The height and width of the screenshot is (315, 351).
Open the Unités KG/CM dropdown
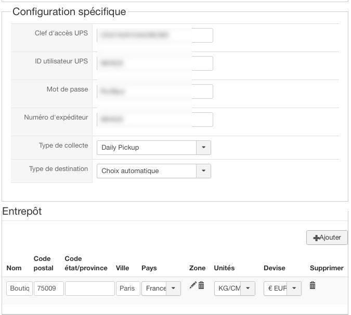click(x=248, y=288)
